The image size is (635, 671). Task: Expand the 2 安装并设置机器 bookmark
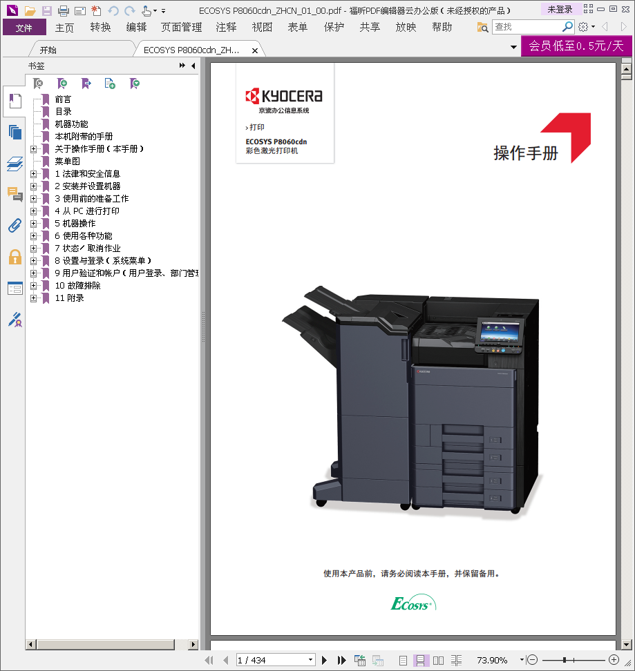click(33, 186)
